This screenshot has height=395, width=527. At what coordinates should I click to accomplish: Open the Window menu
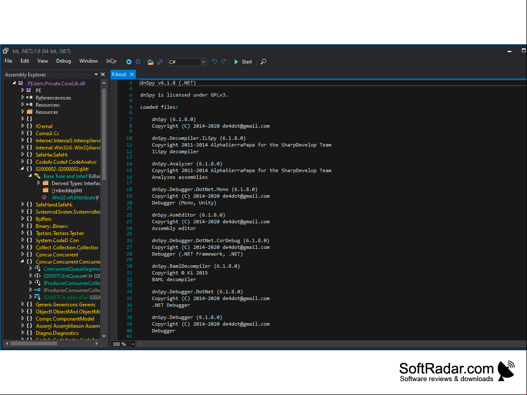pyautogui.click(x=88, y=61)
